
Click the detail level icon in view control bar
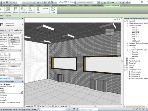35,106
